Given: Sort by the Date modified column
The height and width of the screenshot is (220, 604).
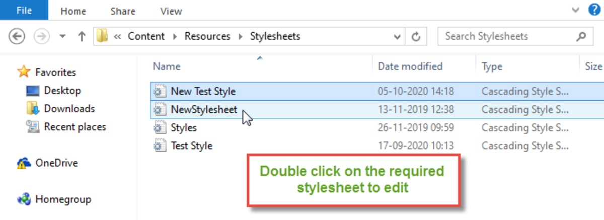Looking at the screenshot, I should tap(410, 66).
